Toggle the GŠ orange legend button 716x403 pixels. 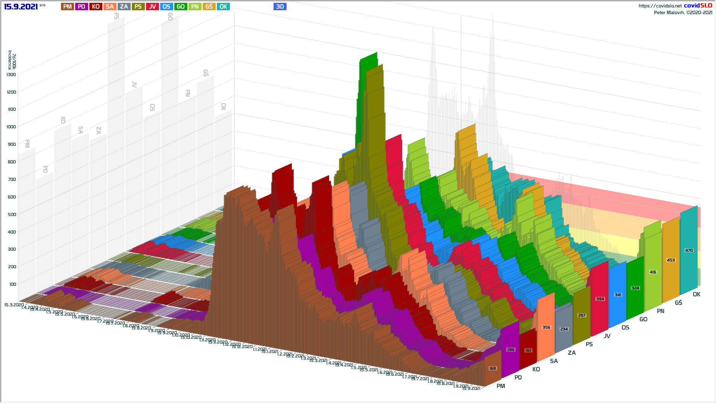point(209,7)
